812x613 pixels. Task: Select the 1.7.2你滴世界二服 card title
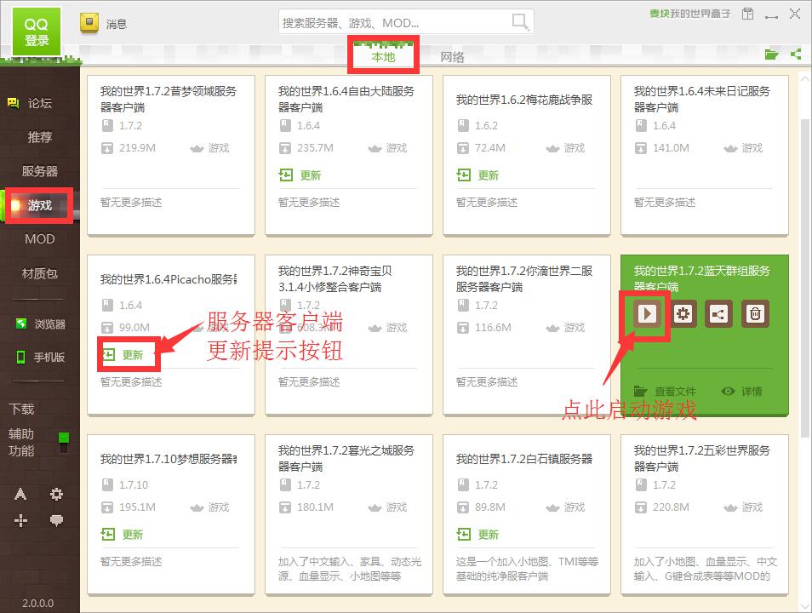(524, 278)
